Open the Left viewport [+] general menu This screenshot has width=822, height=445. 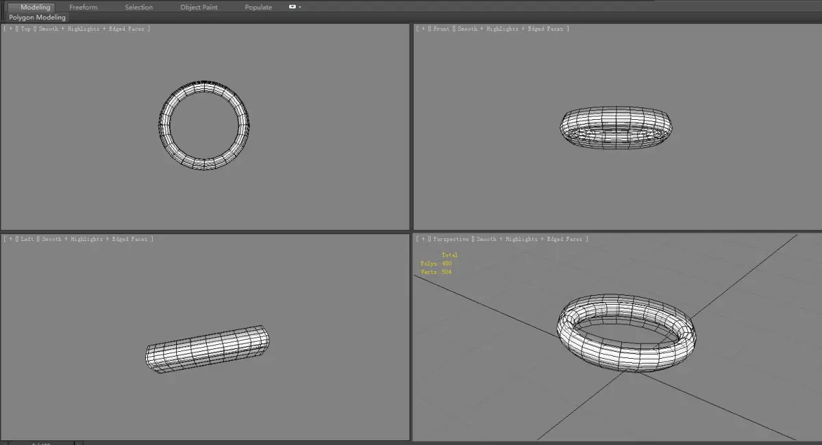tap(11, 239)
